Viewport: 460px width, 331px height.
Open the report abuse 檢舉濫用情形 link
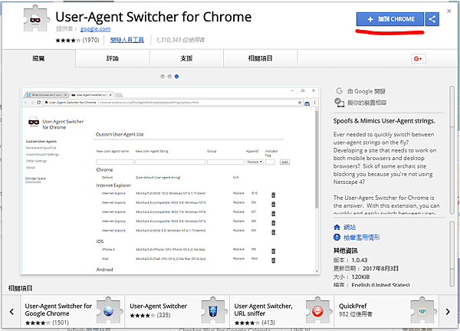(x=362, y=238)
